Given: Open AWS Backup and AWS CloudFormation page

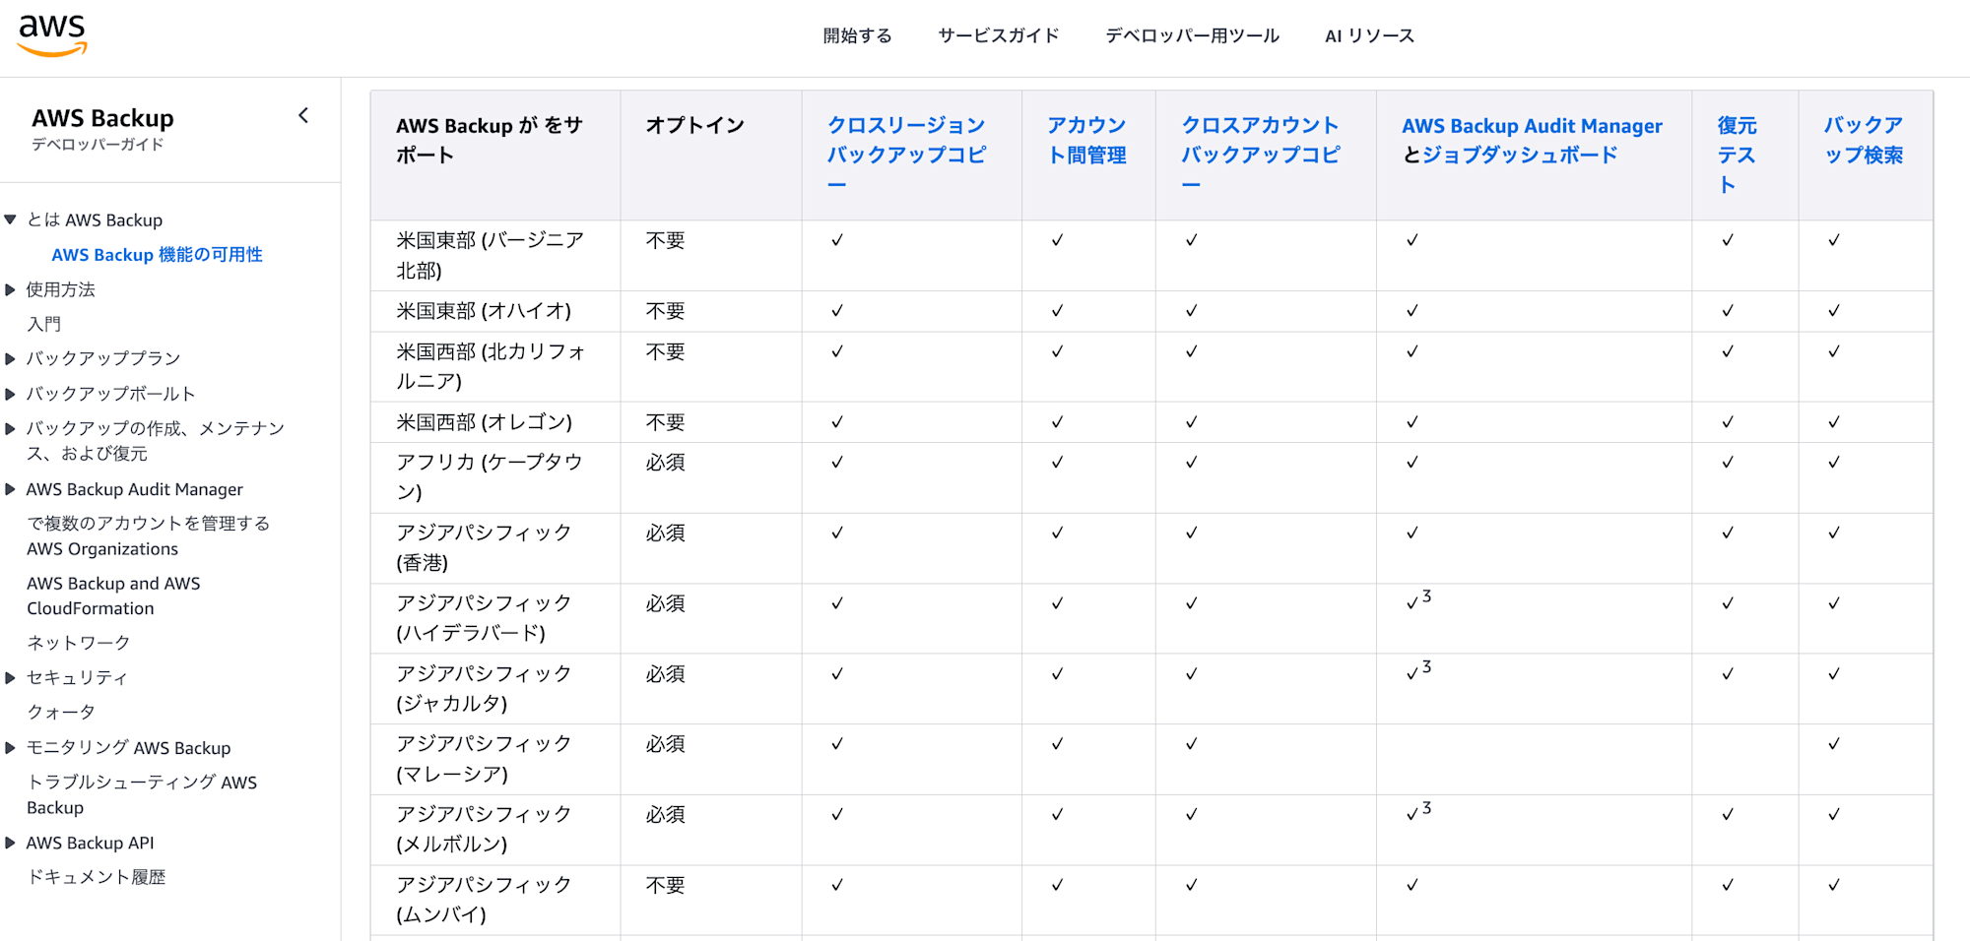Looking at the screenshot, I should (x=113, y=596).
